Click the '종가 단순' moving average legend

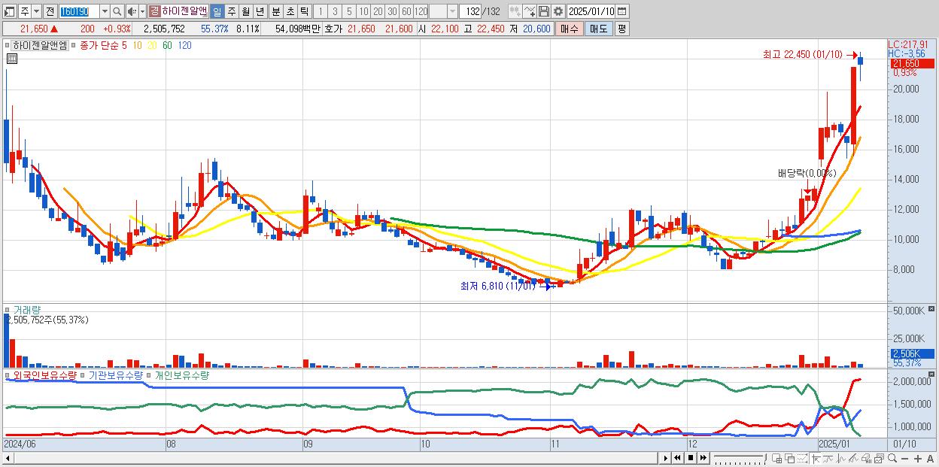pos(100,45)
